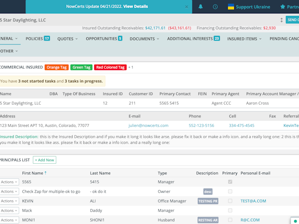
Task: Click the Aaron Cross account manager cell
Action: click(257, 103)
